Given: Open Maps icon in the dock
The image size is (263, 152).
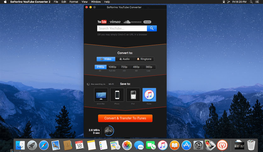Looking at the screenshot, I should [x=115, y=145].
